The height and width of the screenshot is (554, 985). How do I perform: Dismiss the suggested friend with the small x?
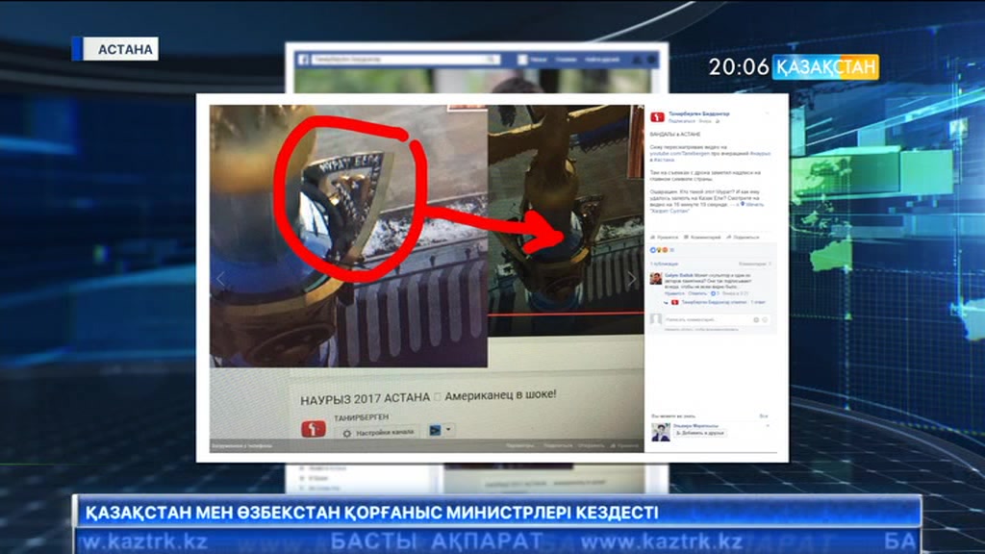pyautogui.click(x=768, y=426)
